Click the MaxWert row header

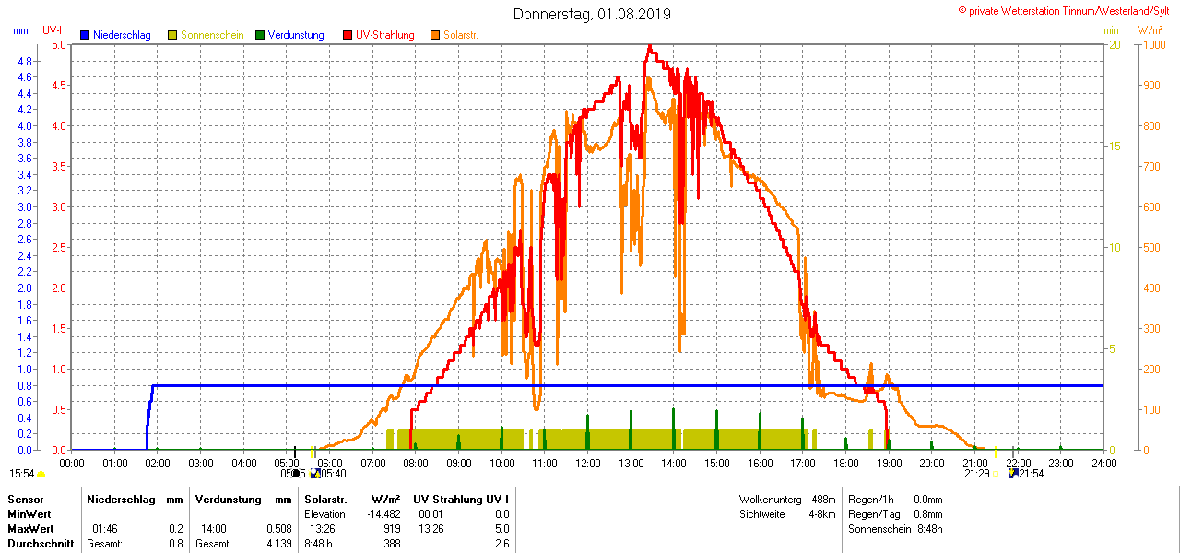click(32, 529)
